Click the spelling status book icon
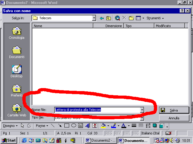Viewport: 193px width, 144px height. pyautogui.click(x=168, y=133)
